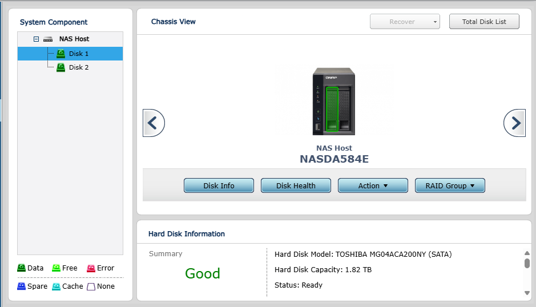Click the Spare legend icon

[x=21, y=286]
